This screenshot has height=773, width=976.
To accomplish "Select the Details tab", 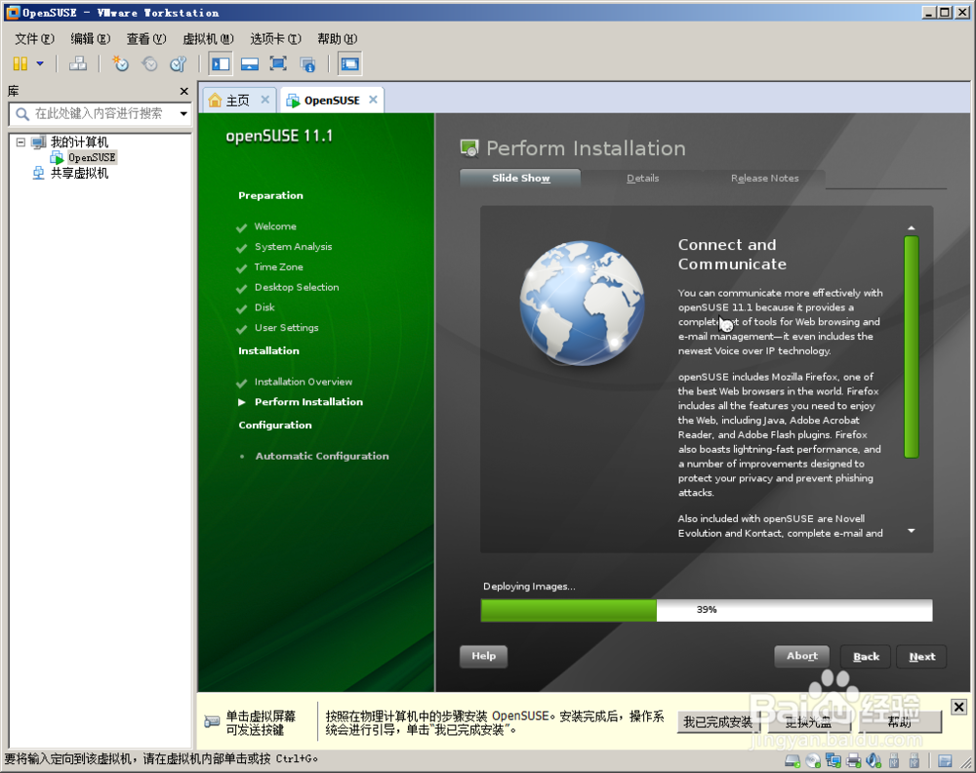I will pyautogui.click(x=642, y=178).
